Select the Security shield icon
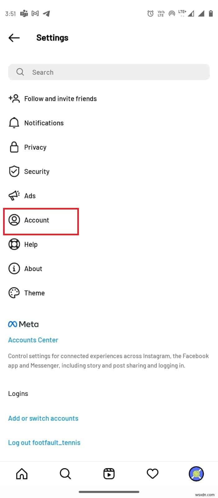 click(14, 171)
